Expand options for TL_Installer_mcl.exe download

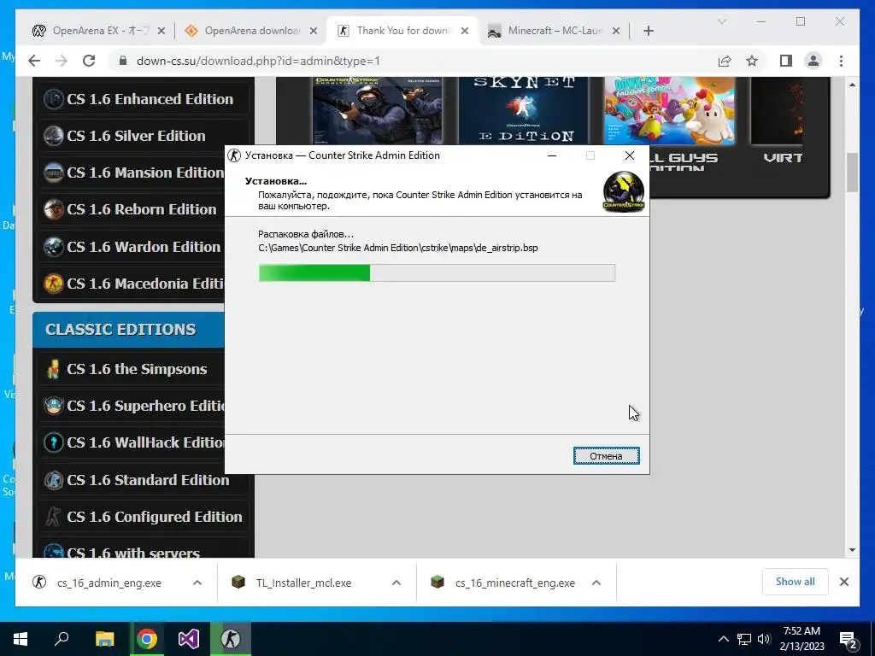pos(396,583)
